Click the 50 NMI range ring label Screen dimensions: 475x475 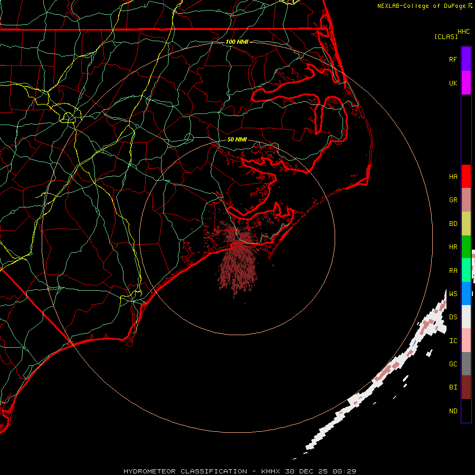237,139
